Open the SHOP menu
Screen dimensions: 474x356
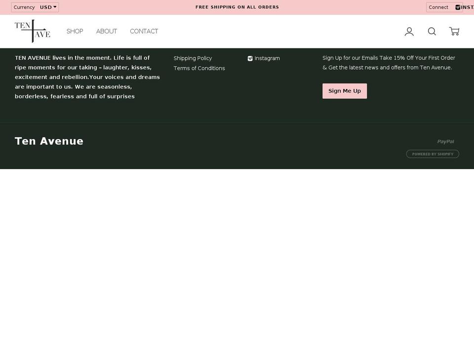[75, 31]
